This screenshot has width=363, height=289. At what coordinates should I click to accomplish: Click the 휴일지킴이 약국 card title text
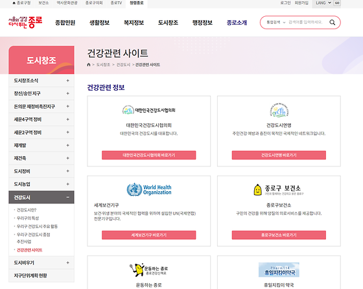click(279, 285)
